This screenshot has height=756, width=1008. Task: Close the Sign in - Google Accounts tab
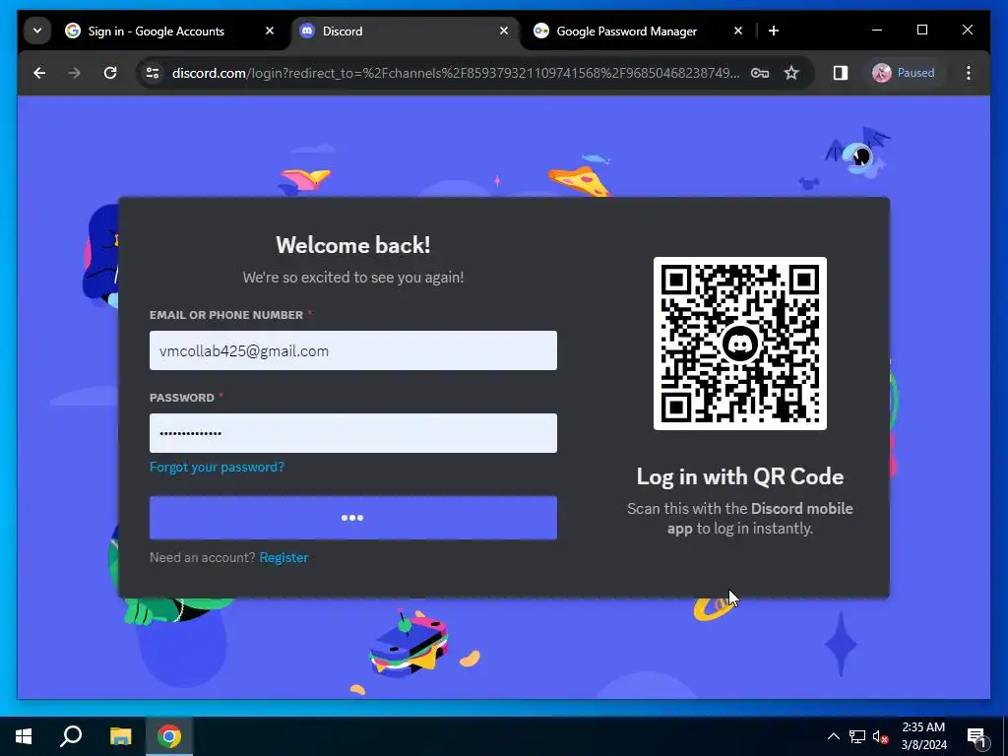tap(270, 31)
